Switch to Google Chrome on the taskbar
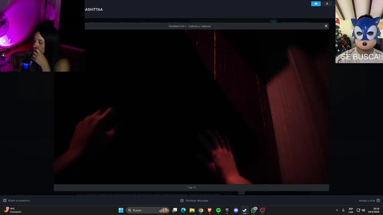Image resolution: width=383 pixels, height=215 pixels. pos(201,210)
